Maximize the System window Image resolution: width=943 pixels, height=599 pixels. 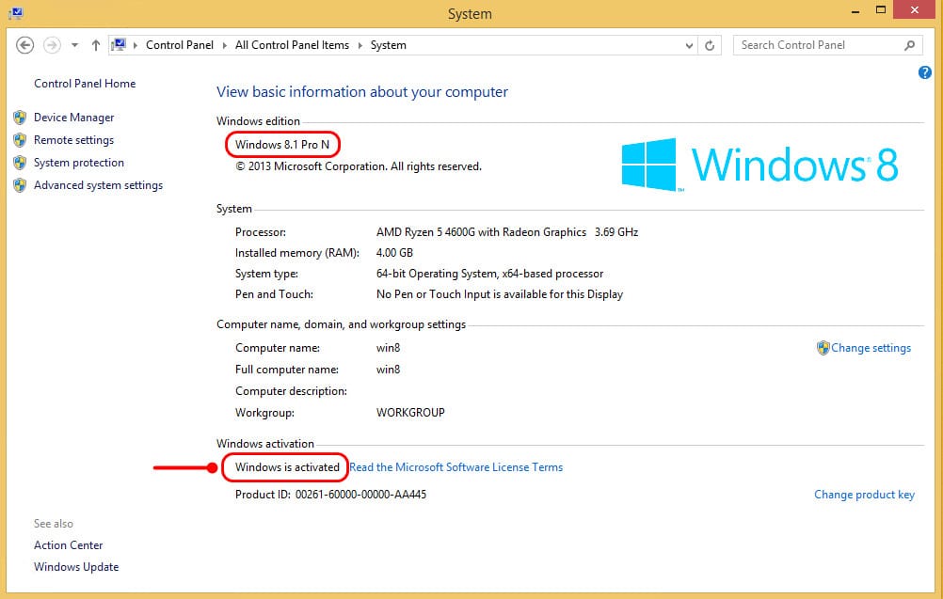[x=881, y=9]
